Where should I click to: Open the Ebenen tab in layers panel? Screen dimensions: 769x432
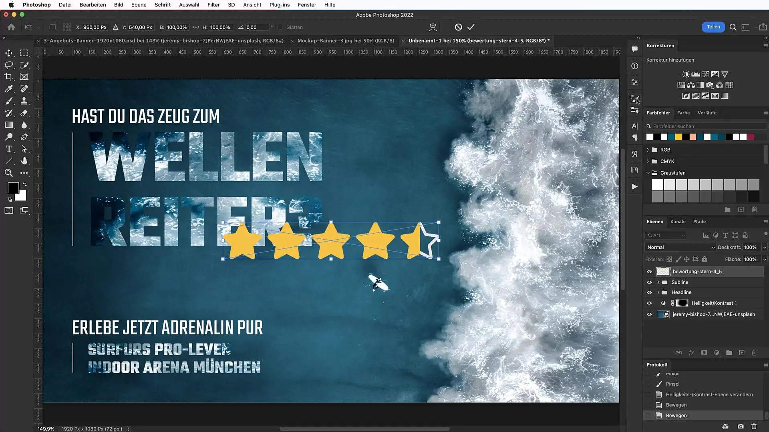click(655, 221)
